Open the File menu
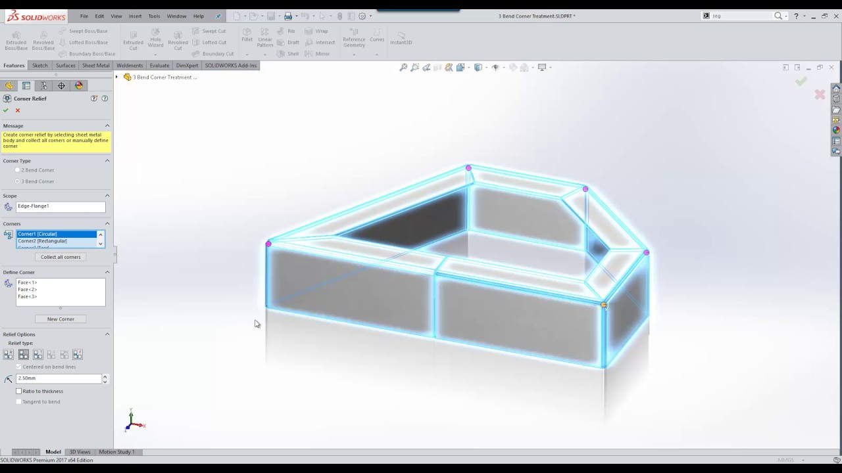The image size is (842, 473). pos(84,16)
